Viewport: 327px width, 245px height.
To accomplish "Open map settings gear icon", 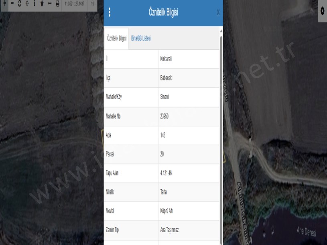I will (322, 11).
